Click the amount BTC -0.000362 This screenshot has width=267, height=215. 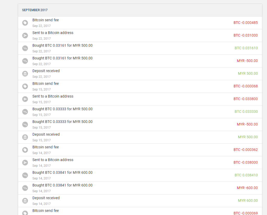(x=246, y=150)
